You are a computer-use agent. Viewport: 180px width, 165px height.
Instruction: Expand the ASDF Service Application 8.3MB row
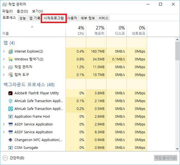pos(4,132)
